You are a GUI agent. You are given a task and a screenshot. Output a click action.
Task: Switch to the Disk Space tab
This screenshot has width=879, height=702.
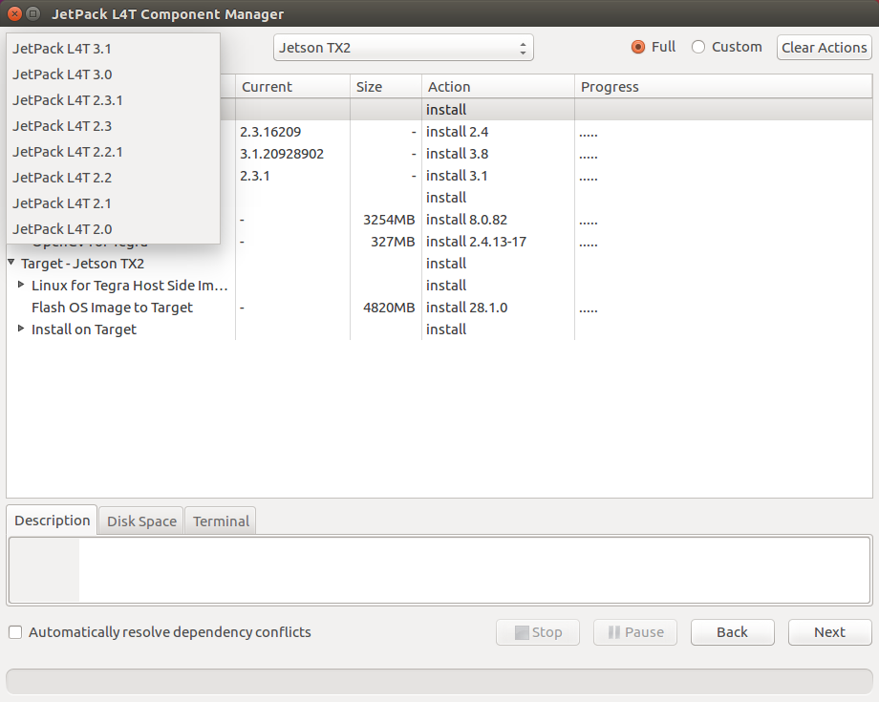pyautogui.click(x=140, y=521)
